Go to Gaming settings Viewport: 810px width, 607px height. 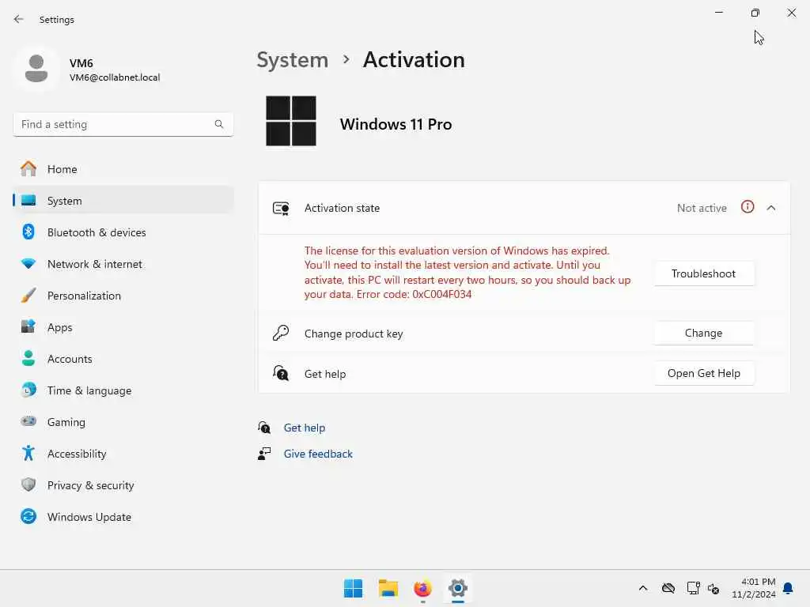tap(123, 421)
